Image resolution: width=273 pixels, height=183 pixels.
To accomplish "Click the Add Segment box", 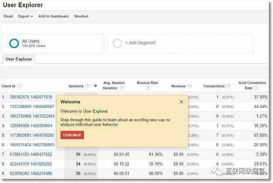I will click(x=140, y=43).
